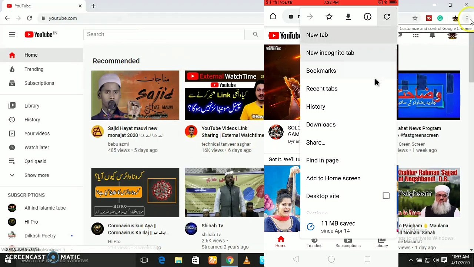
Task: Tap refresh icon in mobile menu
Action: pos(387,17)
